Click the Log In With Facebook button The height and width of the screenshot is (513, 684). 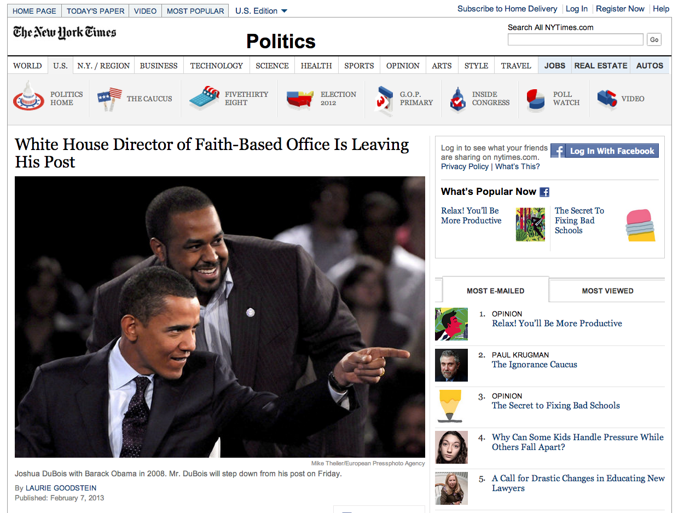click(605, 151)
